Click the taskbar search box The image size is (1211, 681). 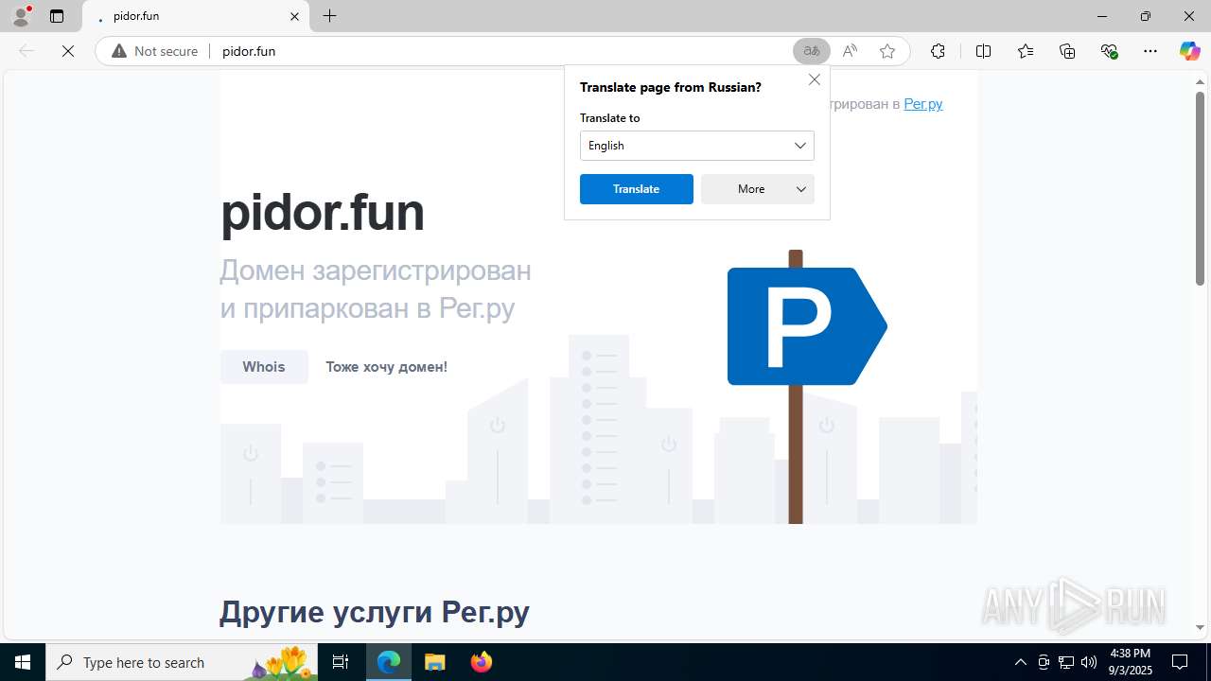click(x=182, y=662)
